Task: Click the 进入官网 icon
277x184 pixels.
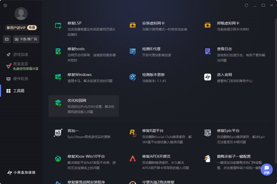Action: (x=208, y=77)
